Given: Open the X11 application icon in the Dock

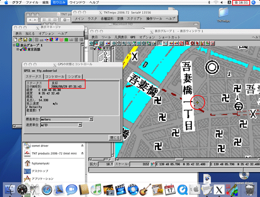Looking at the screenshot, I should [220, 189].
